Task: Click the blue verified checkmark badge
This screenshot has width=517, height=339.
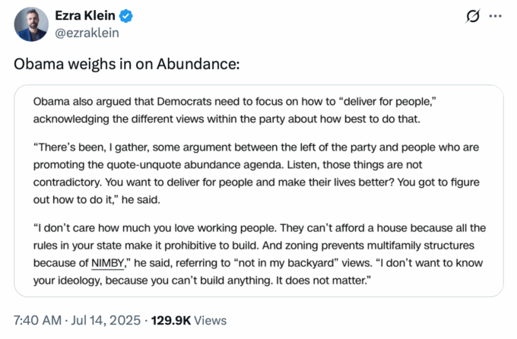Action: point(125,16)
